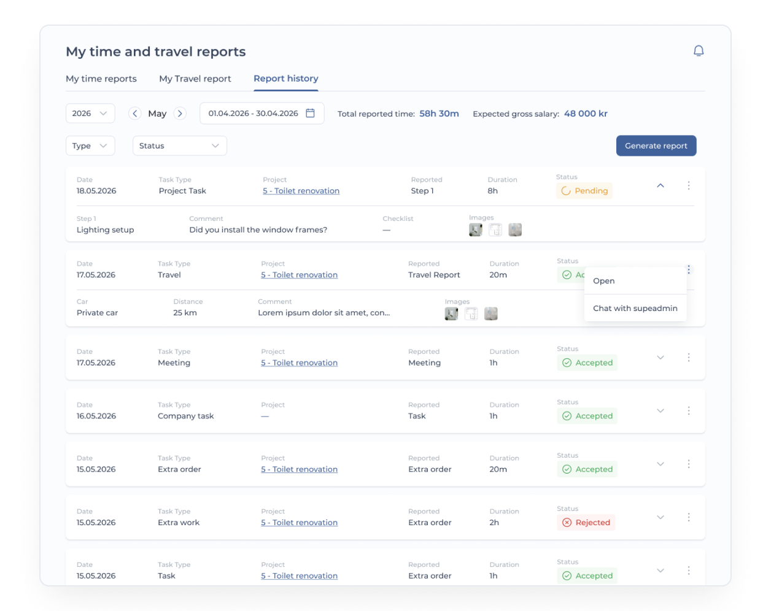This screenshot has width=771, height=611.
Task: Open three-dot menu for Pending 18.05.2026 row
Action: 689,185
